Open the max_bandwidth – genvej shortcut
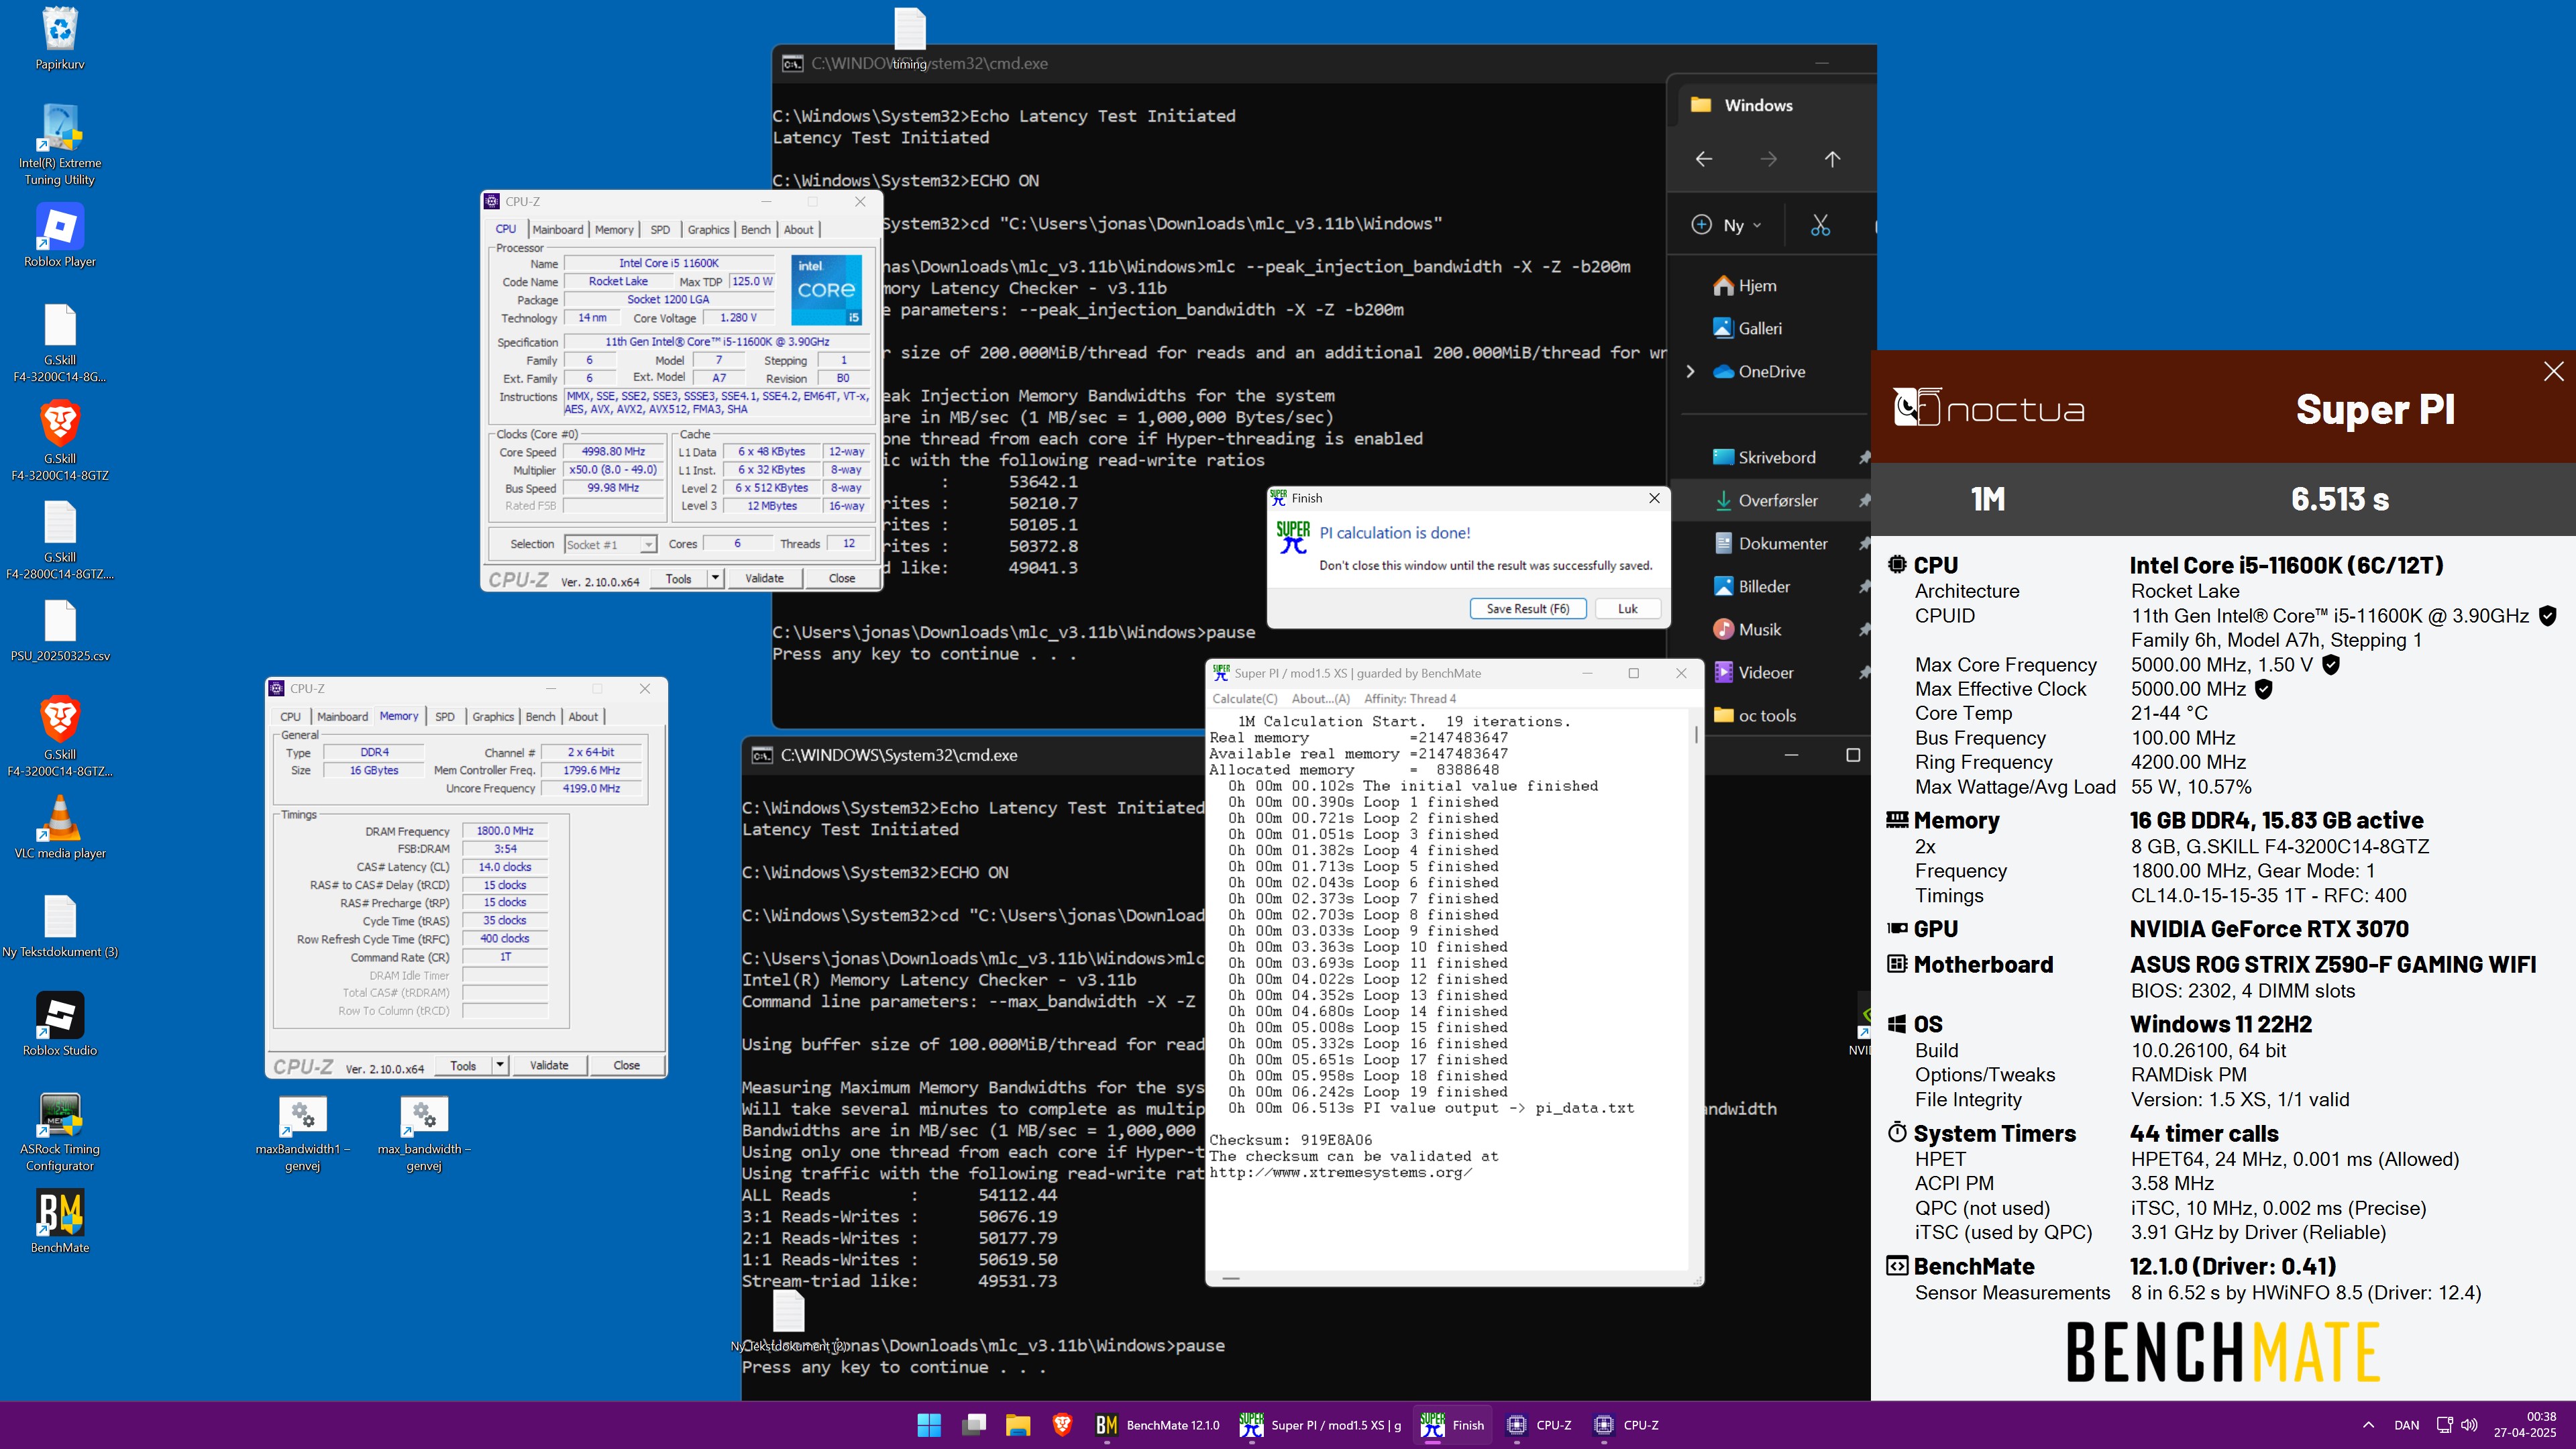 click(424, 1131)
